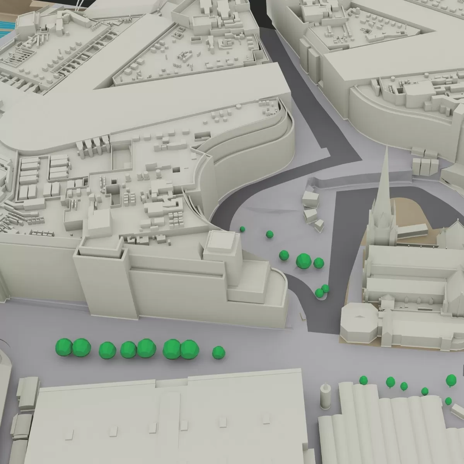Click the tall church spire
Screen dimensions: 464x464
click(385, 182)
